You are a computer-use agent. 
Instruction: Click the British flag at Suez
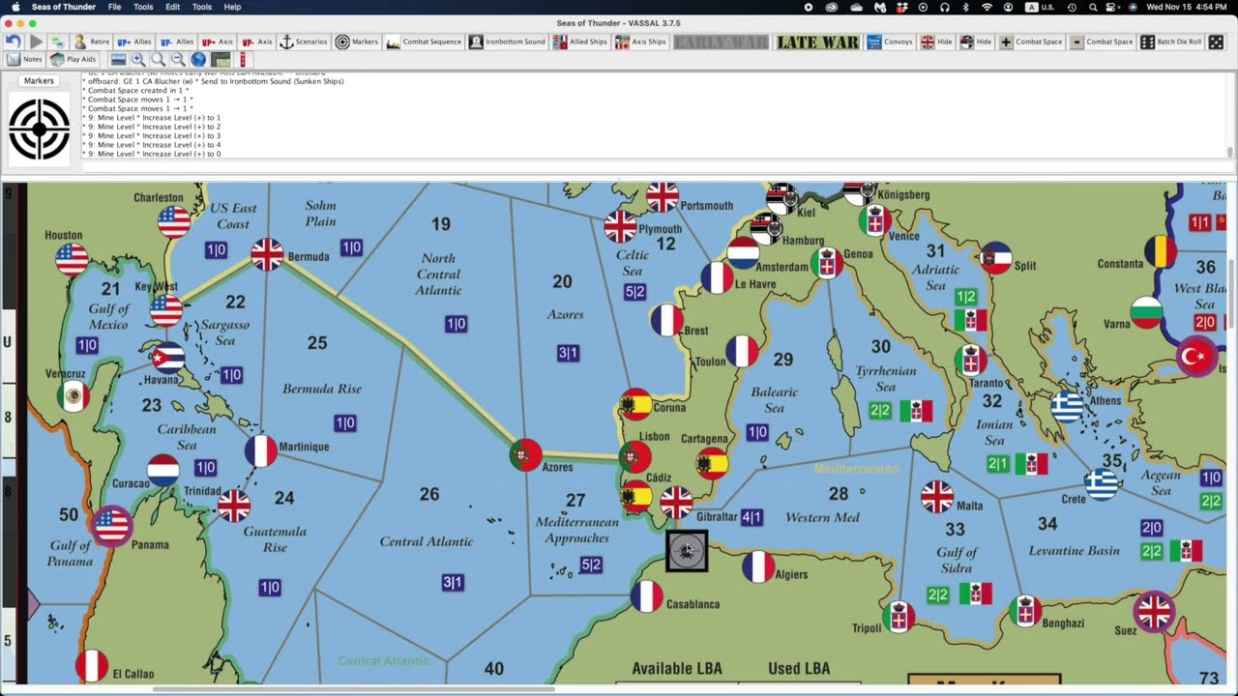coord(1154,612)
